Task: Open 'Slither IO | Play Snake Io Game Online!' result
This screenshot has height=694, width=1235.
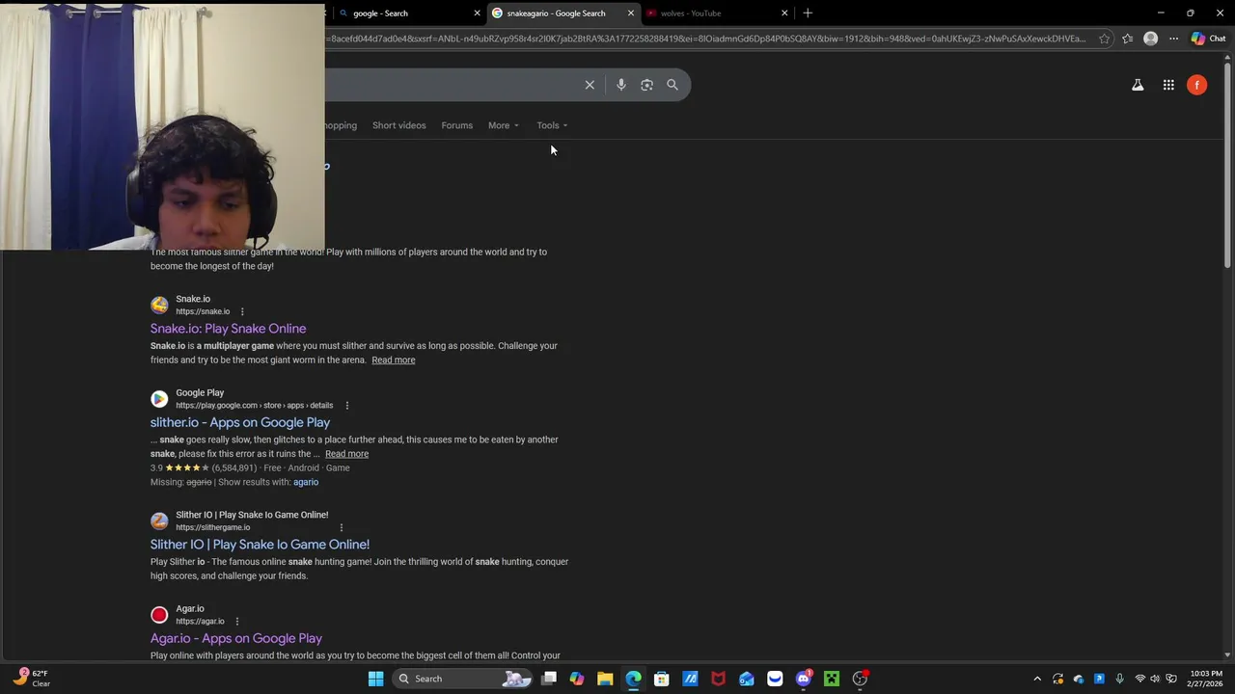Action: click(260, 545)
